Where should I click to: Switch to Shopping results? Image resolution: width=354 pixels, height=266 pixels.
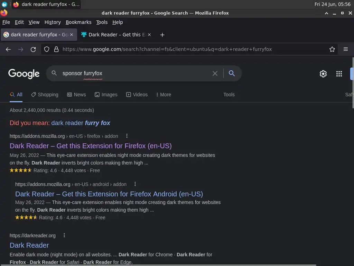[x=45, y=95]
